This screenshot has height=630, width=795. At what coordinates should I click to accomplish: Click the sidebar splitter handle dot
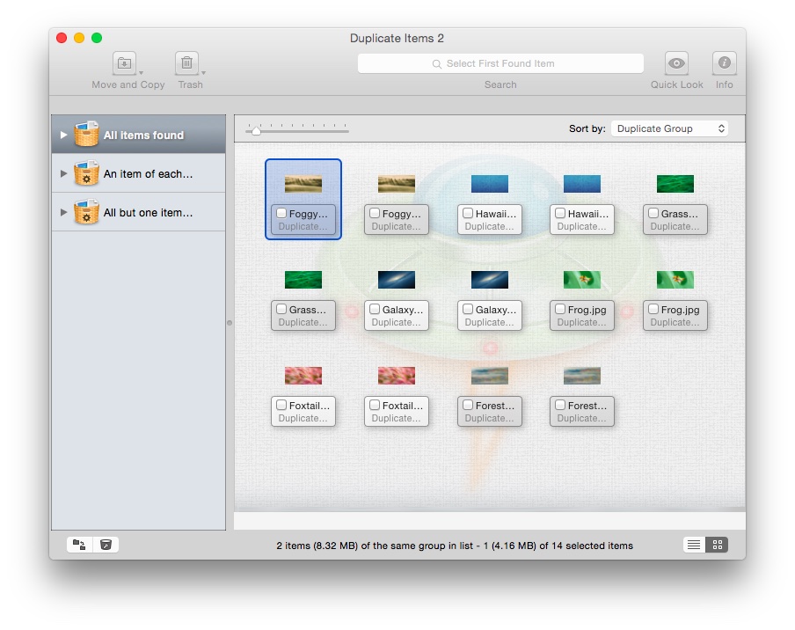point(230,323)
